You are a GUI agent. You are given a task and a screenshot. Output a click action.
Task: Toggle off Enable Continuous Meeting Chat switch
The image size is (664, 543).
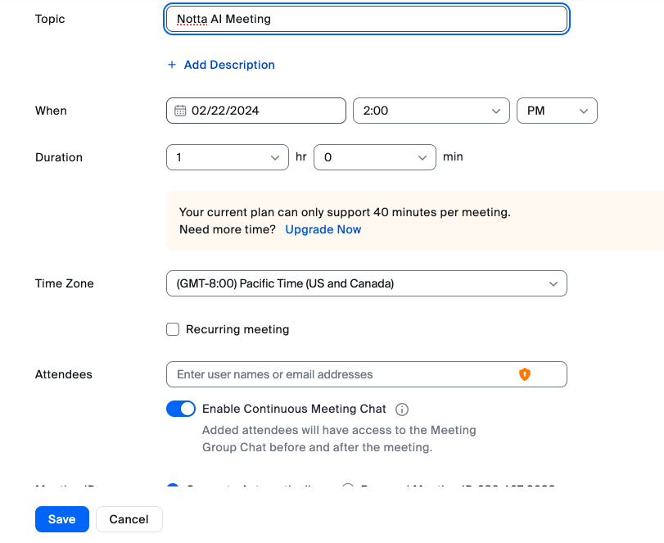(x=181, y=409)
